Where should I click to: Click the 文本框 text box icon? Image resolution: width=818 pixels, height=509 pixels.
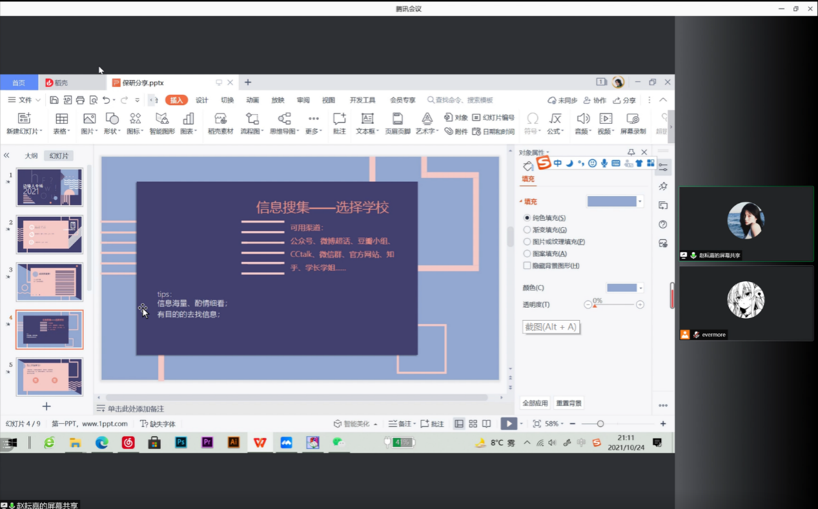point(367,119)
